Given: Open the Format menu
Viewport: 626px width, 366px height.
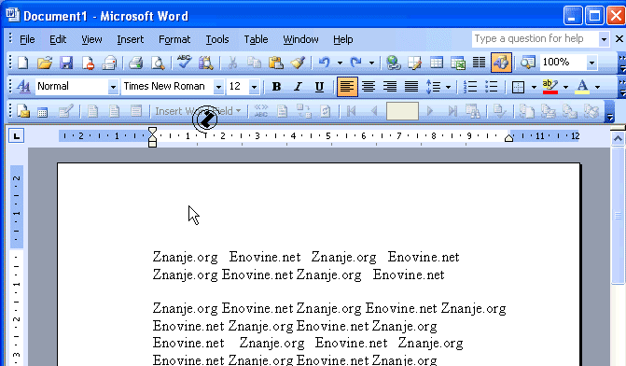Looking at the screenshot, I should coord(174,39).
